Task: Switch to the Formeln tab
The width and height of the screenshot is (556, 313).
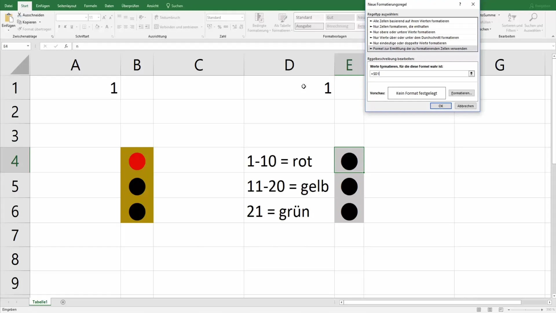Action: [x=90, y=6]
